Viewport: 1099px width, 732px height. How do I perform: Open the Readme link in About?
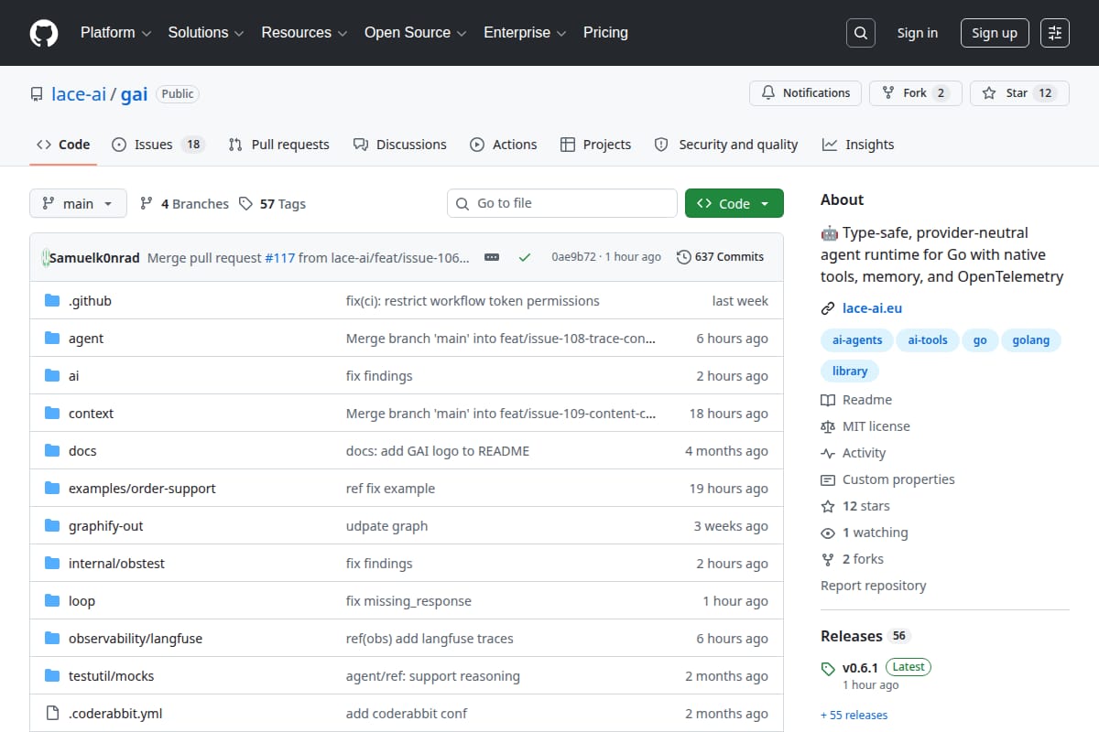pyautogui.click(x=856, y=400)
